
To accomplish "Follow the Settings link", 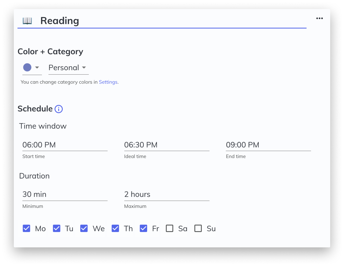I will click(108, 82).
